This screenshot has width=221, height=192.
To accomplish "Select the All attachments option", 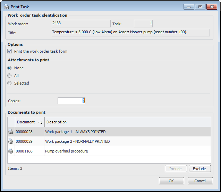I will 9,76.
